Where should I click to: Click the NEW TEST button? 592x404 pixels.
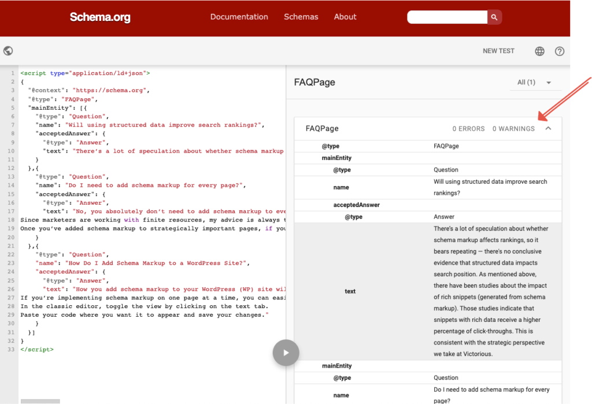[x=498, y=51]
